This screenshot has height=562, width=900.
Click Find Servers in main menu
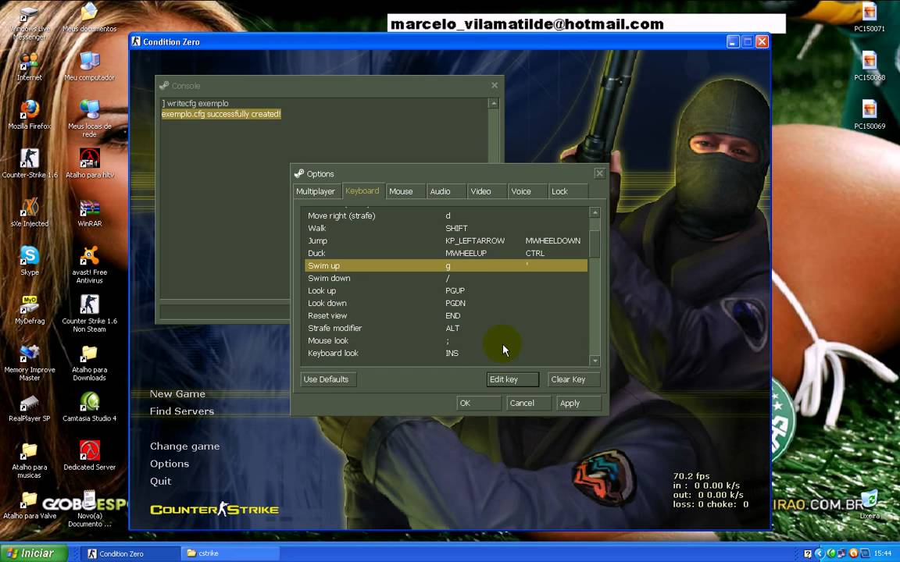(182, 411)
